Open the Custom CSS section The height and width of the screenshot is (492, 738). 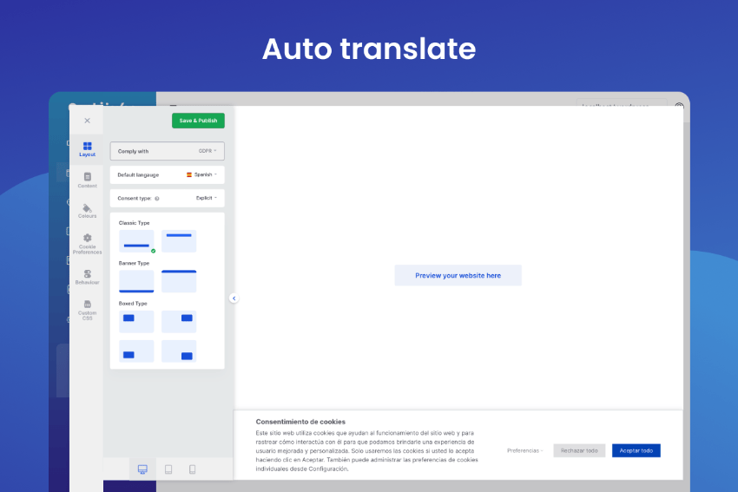pyautogui.click(x=87, y=308)
